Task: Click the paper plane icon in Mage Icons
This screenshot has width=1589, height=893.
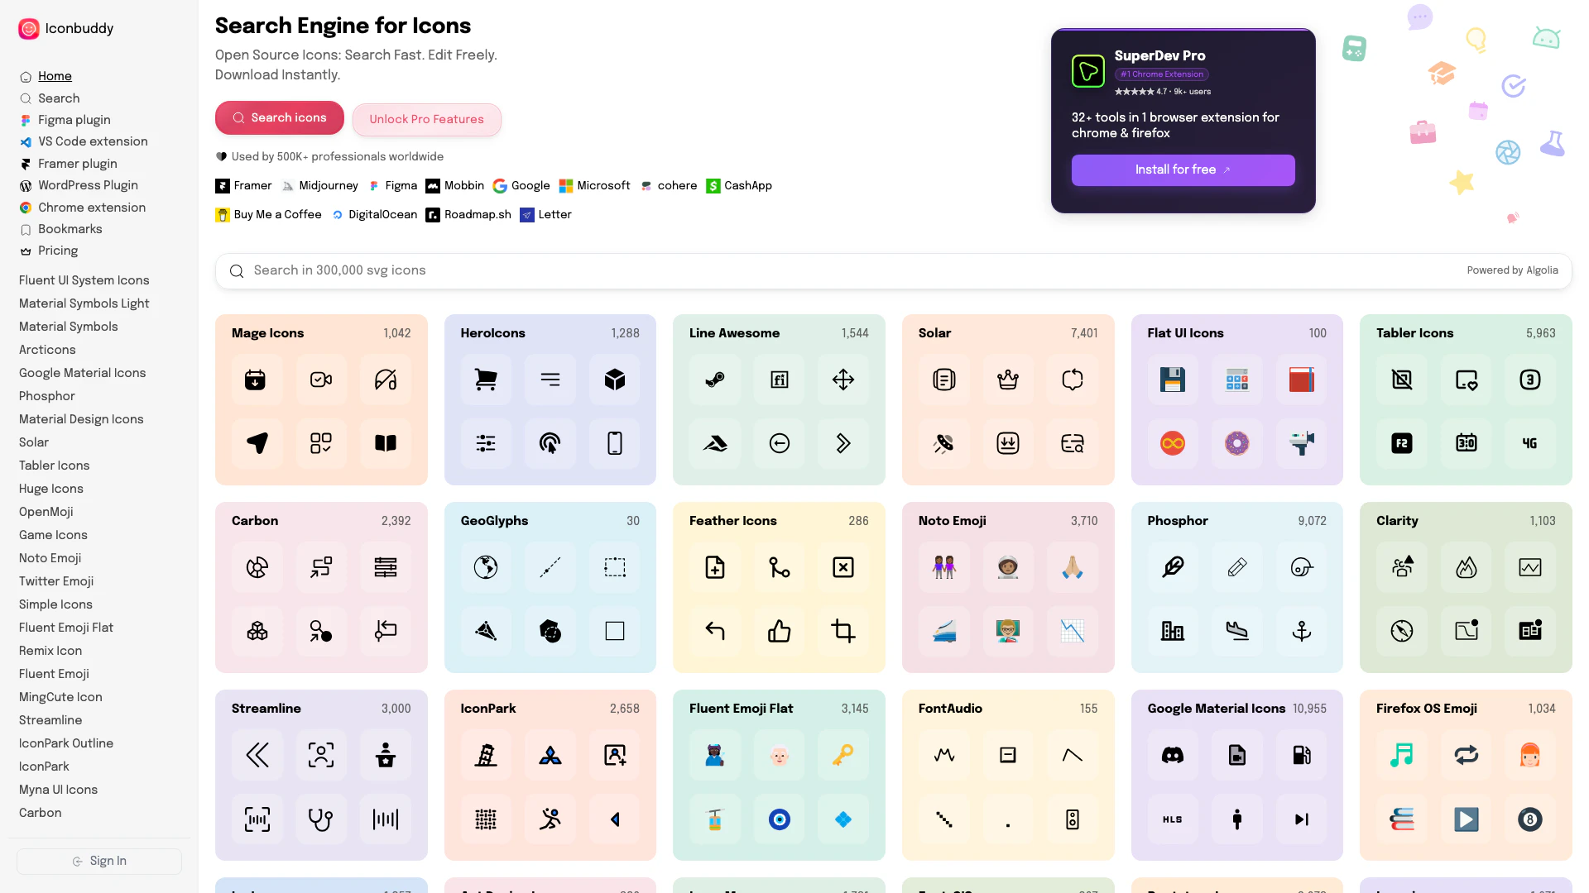Action: click(257, 443)
